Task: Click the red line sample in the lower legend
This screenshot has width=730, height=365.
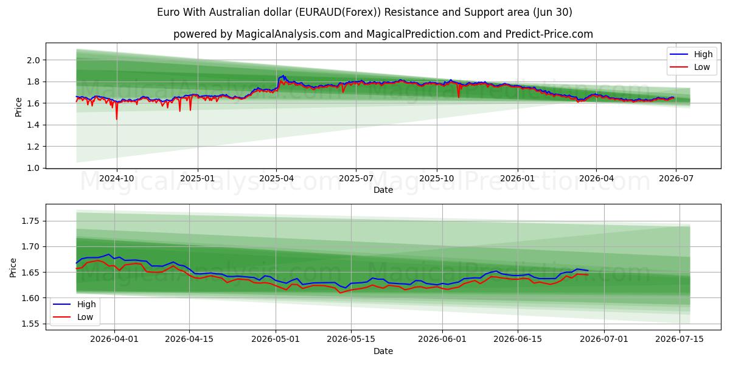Action: click(x=63, y=318)
